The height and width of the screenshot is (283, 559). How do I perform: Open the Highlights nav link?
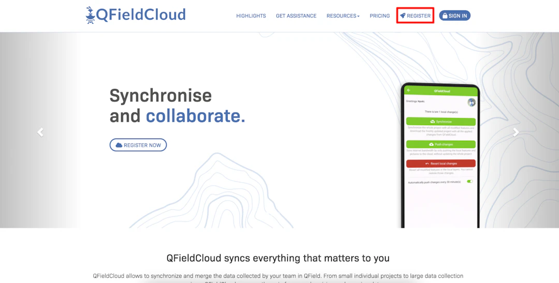tap(251, 16)
